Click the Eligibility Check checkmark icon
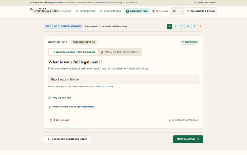The height and width of the screenshot is (155, 247). pos(77,11)
